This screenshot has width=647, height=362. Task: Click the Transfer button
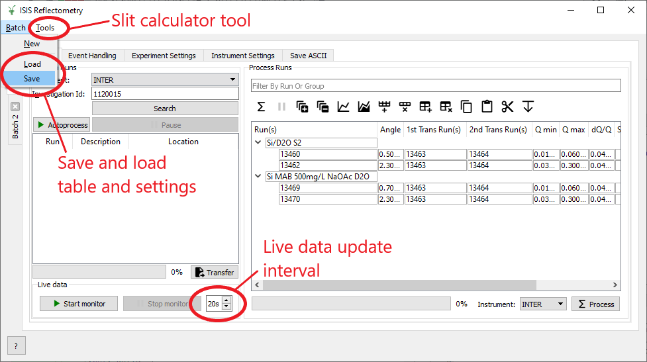coord(215,272)
